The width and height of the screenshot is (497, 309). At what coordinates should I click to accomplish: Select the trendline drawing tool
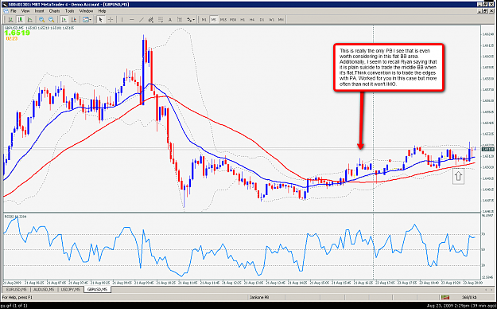point(142,20)
